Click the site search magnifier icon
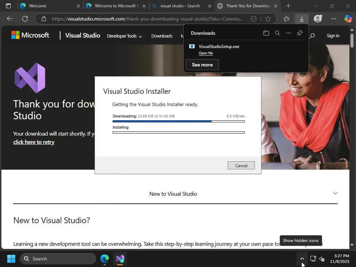The image size is (356, 267). [312, 36]
